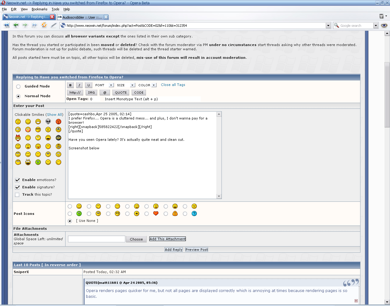This screenshot has height=306, width=390.
Task: Open the Tools menu
Action: click(x=55, y=9)
